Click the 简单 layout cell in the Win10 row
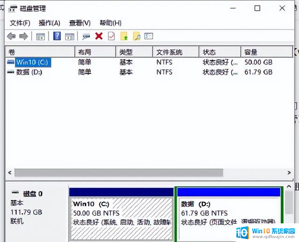The image size is (299, 242). [x=85, y=62]
